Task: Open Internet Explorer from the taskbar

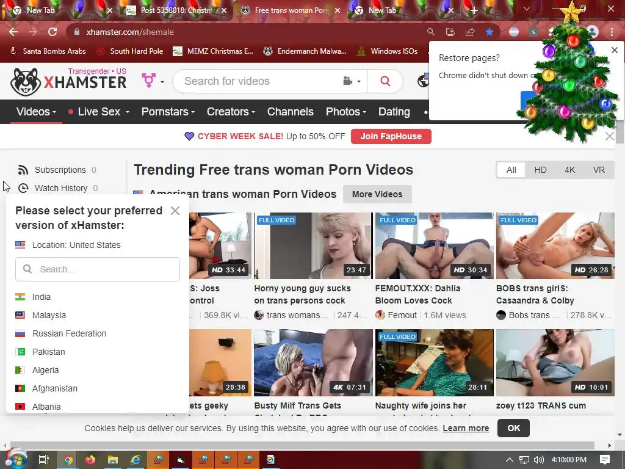Action: 135,460
